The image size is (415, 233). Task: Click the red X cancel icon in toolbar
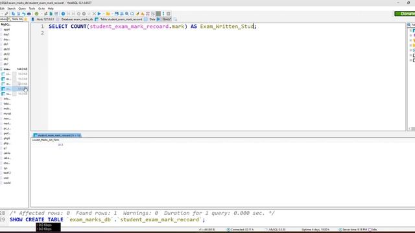coord(94,14)
